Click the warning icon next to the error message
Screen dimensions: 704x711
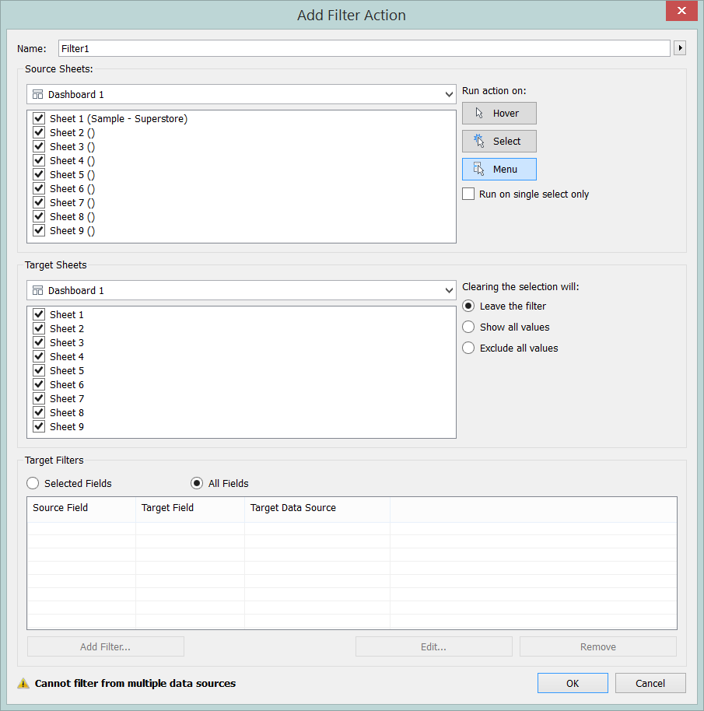point(23,684)
